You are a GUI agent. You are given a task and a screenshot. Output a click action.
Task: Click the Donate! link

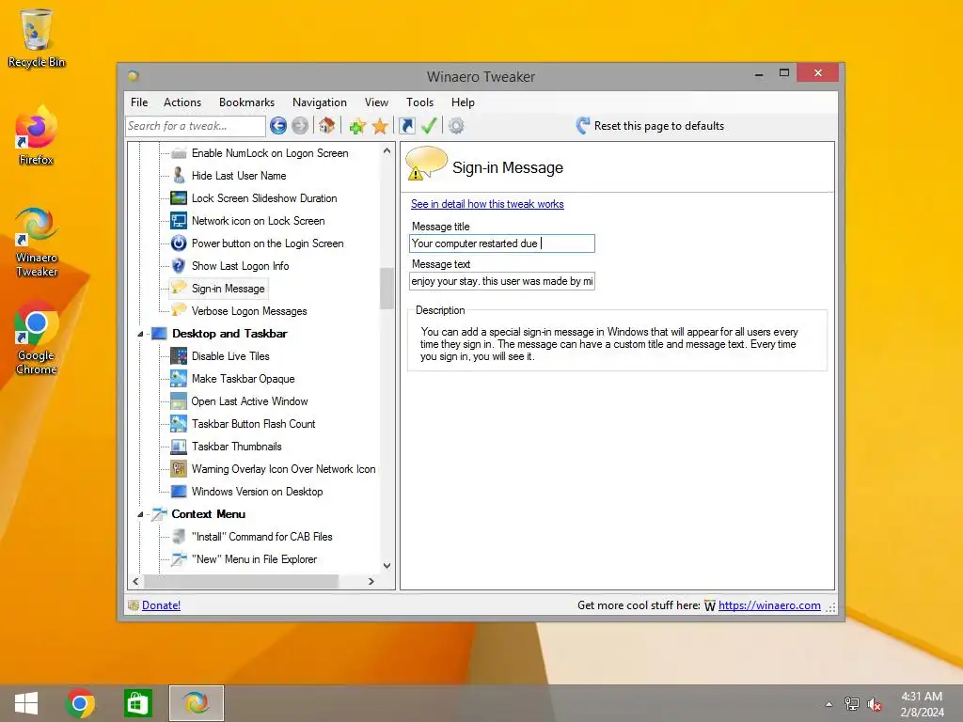[161, 605]
